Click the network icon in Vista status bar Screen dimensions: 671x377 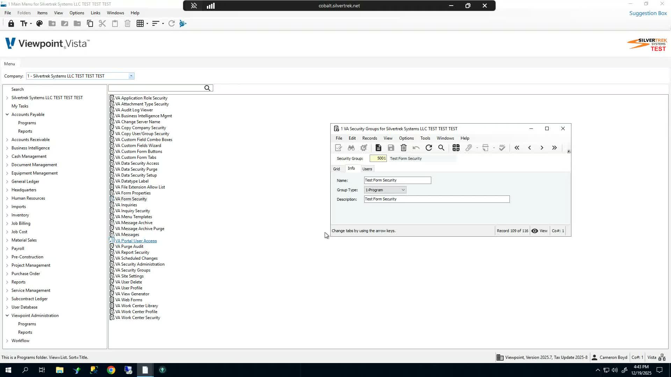click(662, 357)
